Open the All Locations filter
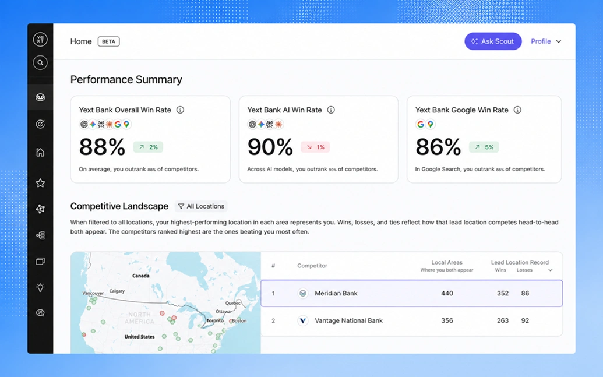Screen dimensions: 603x377 click(x=201, y=206)
